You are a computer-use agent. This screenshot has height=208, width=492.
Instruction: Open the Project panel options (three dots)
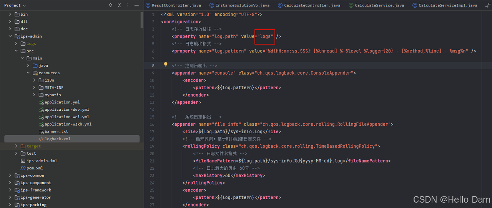128,5
